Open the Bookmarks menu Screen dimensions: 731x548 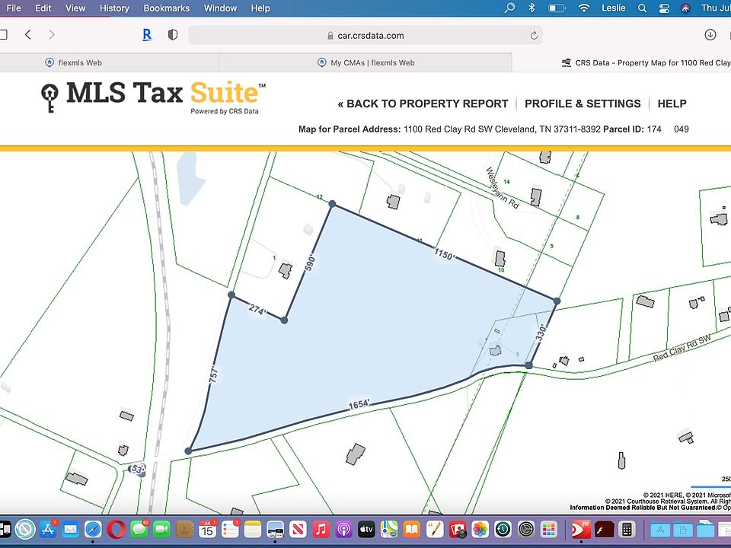tap(167, 8)
